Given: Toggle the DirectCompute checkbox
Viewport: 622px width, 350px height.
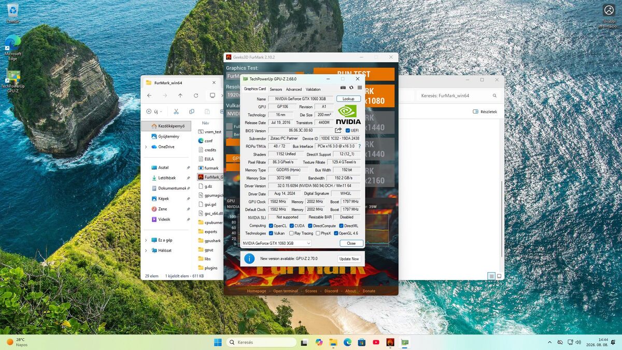Looking at the screenshot, I should pyautogui.click(x=310, y=226).
